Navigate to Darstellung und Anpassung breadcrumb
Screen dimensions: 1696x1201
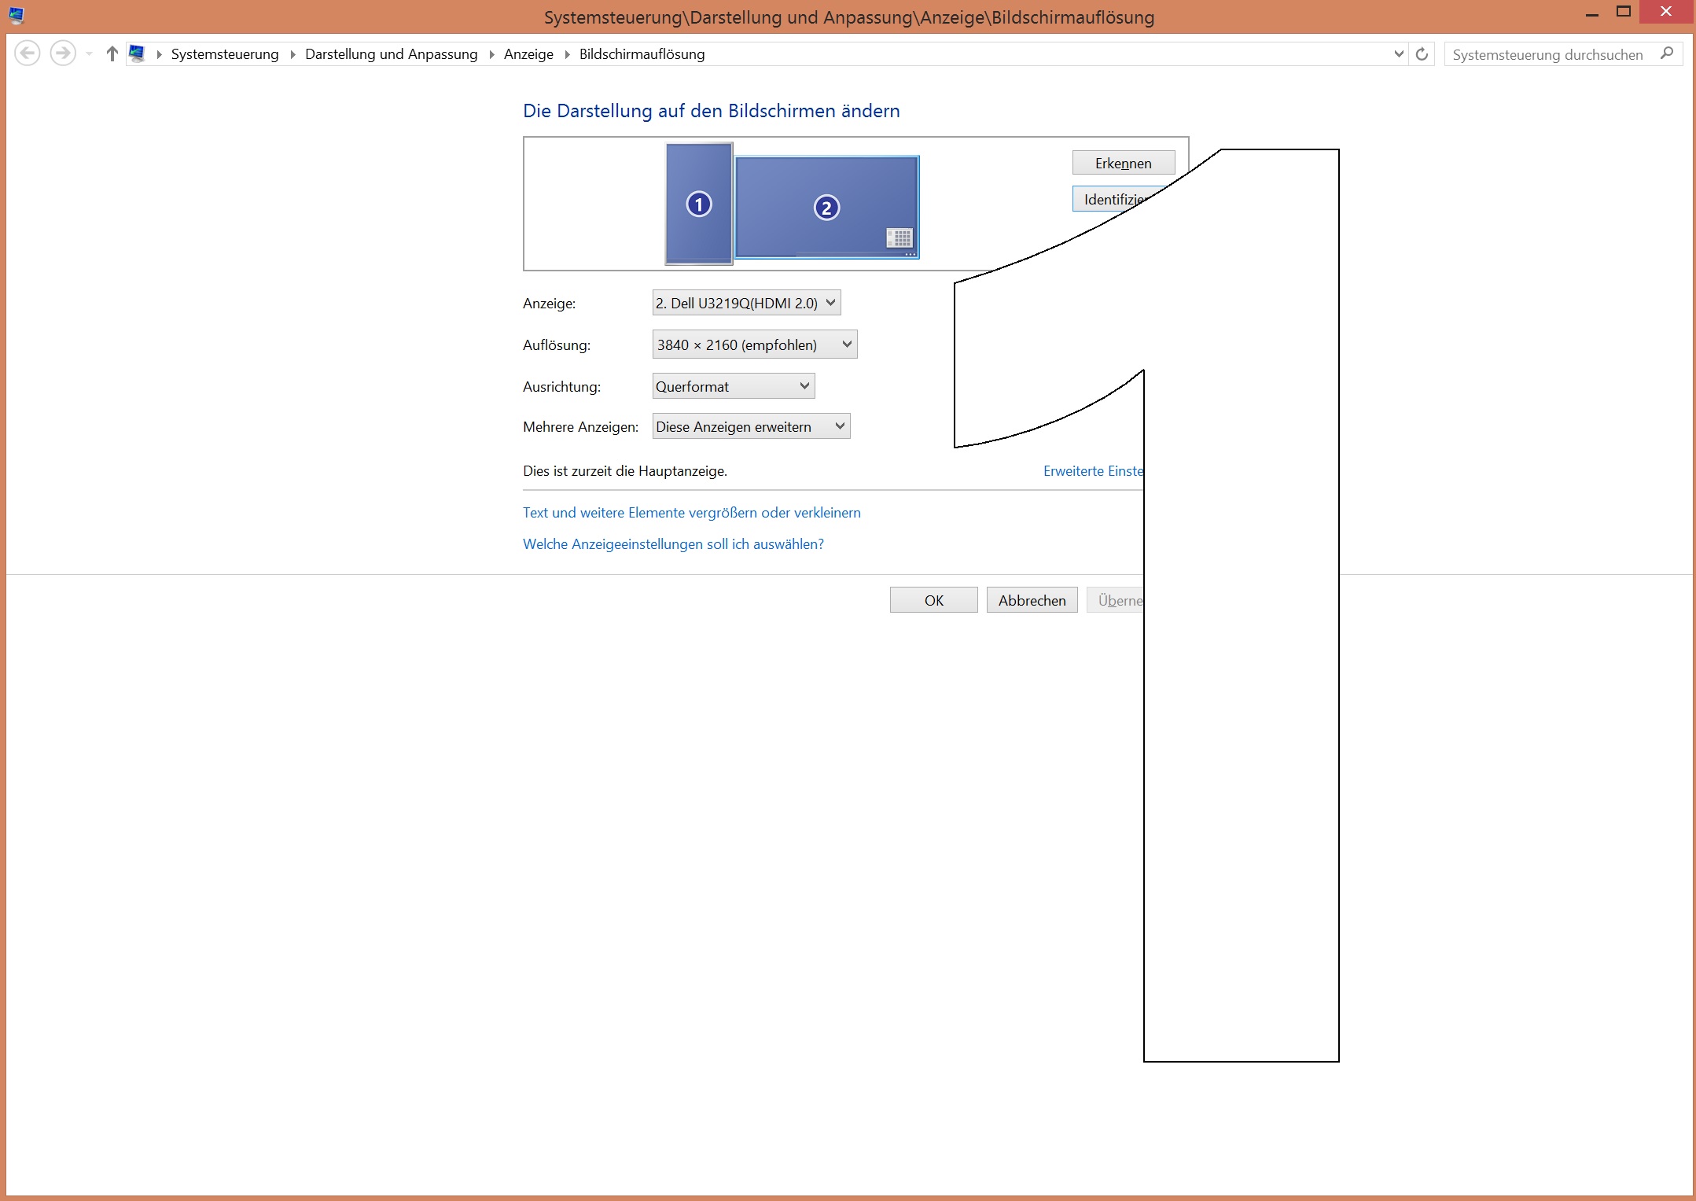tap(391, 53)
